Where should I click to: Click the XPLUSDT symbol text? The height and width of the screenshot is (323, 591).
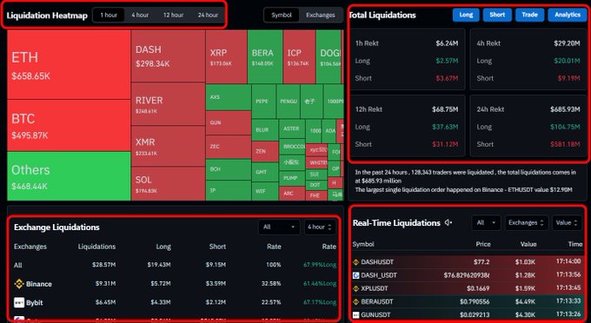(375, 288)
